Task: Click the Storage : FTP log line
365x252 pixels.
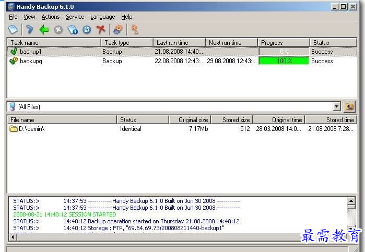Action: coord(119,228)
